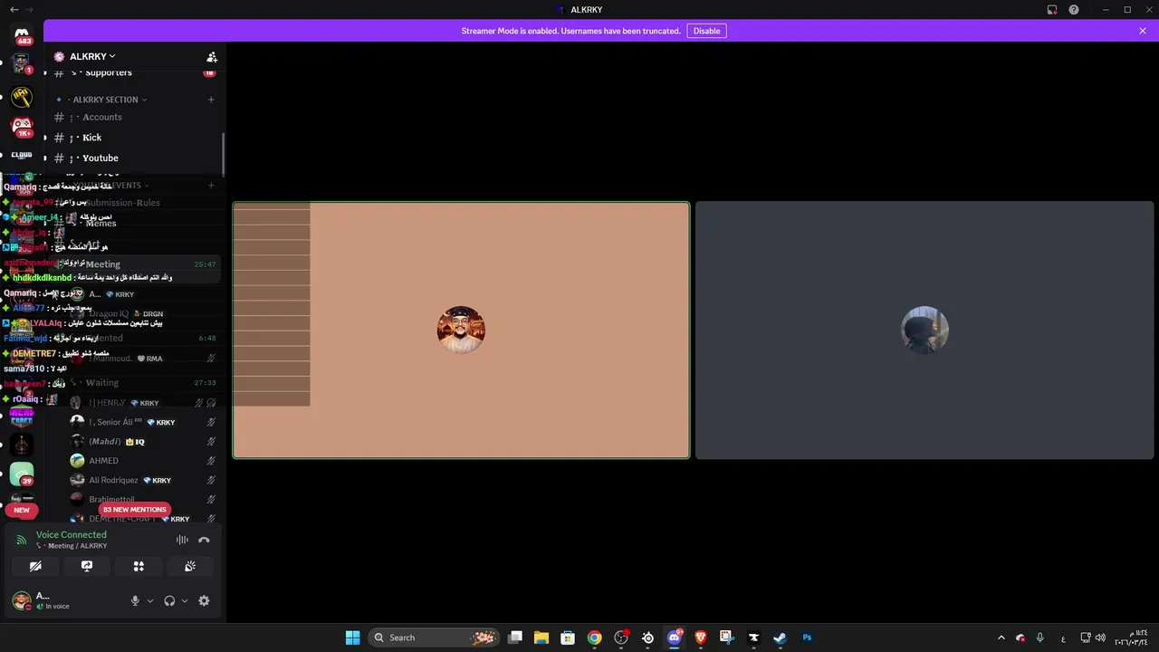Add a channel to ALKRKY SECTION
Screen dimensions: 1159x652
(211, 100)
